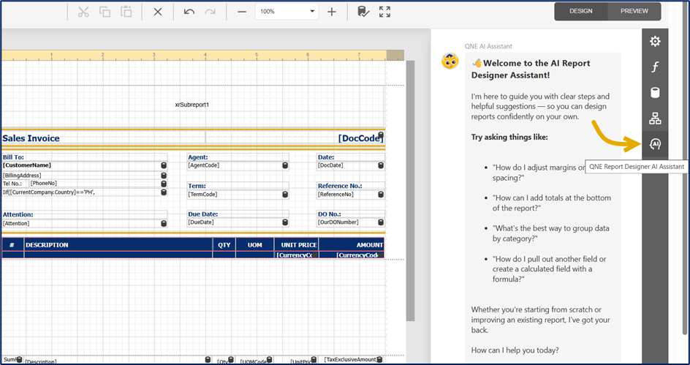Switch to the PREVIEW tab
Viewport: 690px width, 365px height.
(634, 11)
